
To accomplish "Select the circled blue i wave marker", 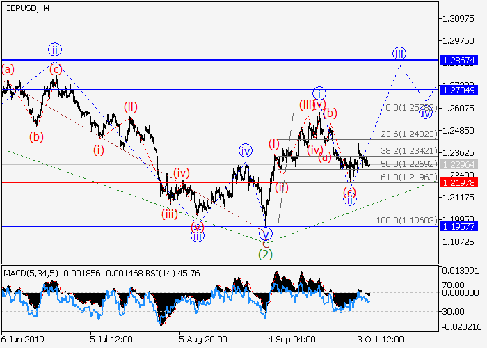I will 319,93.
